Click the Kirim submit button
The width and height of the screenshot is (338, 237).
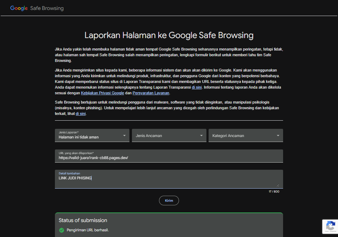point(169,200)
